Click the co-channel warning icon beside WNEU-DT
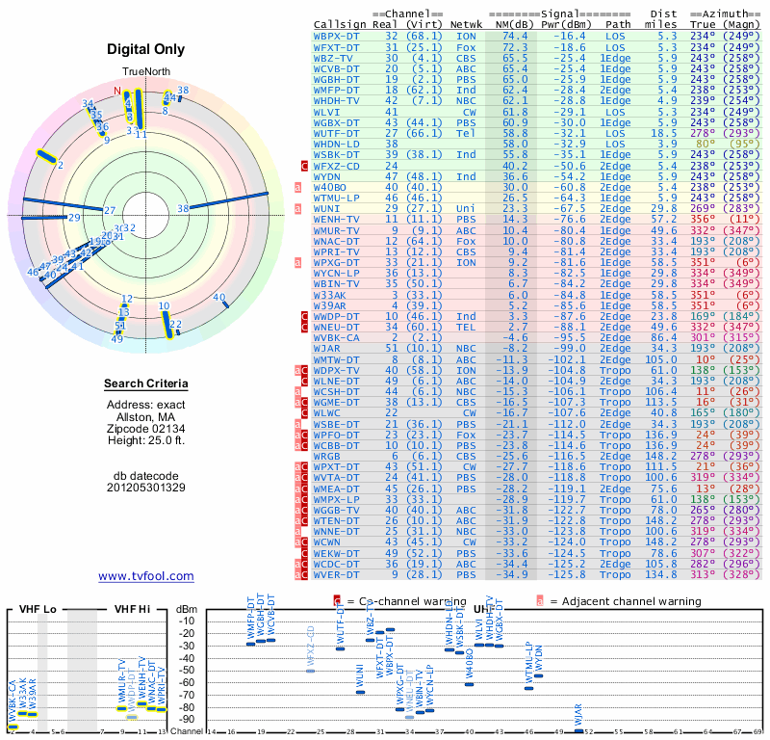Image resolution: width=770 pixels, height=740 pixels. (x=304, y=328)
